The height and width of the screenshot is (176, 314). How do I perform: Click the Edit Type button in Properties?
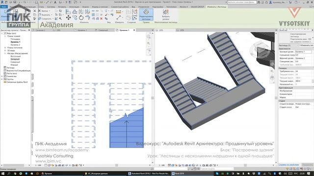306,45
